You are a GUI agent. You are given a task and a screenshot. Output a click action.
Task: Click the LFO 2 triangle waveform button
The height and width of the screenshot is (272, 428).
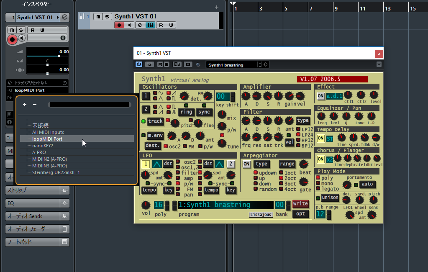tap(219, 164)
